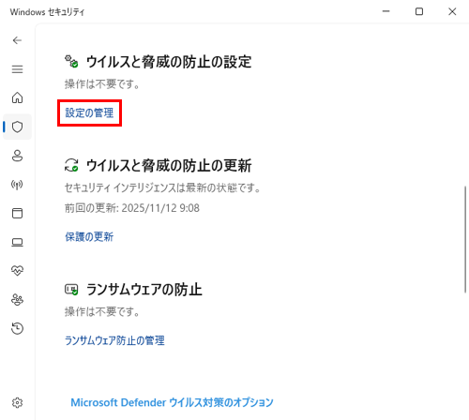469x420 pixels.
Task: Open Firewall & network protection antenna icon
Action: pos(17,185)
